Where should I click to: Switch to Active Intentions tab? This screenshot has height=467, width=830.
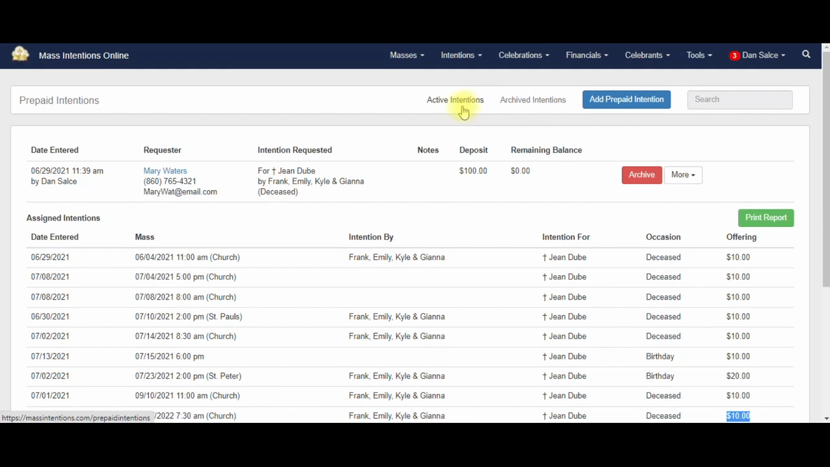455,100
